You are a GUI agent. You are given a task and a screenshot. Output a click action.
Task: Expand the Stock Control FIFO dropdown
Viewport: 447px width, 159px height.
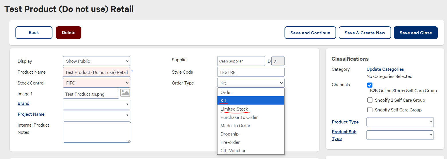pyautogui.click(x=96, y=83)
